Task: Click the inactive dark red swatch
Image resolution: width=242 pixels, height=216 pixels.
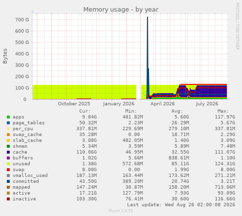Action: coord(8,199)
